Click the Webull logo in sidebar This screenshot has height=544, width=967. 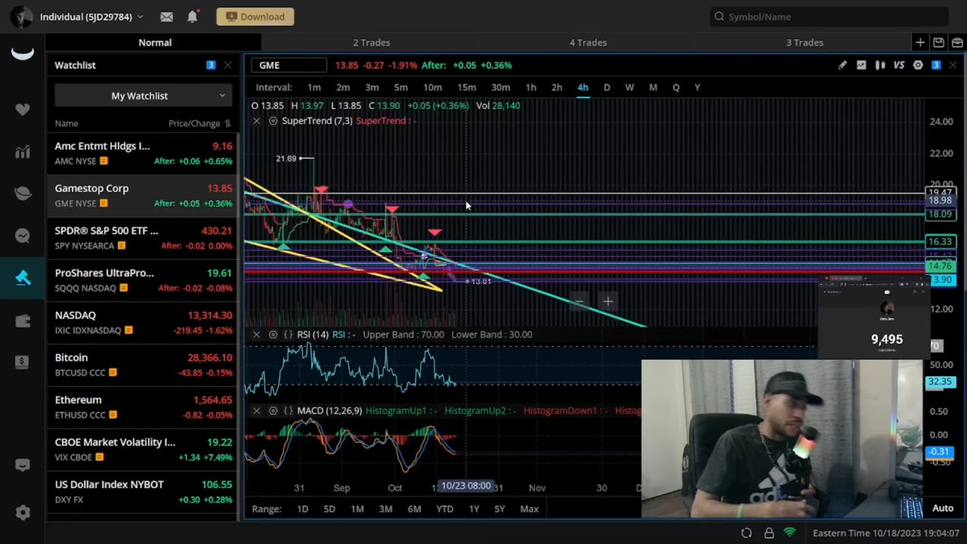coord(23,53)
